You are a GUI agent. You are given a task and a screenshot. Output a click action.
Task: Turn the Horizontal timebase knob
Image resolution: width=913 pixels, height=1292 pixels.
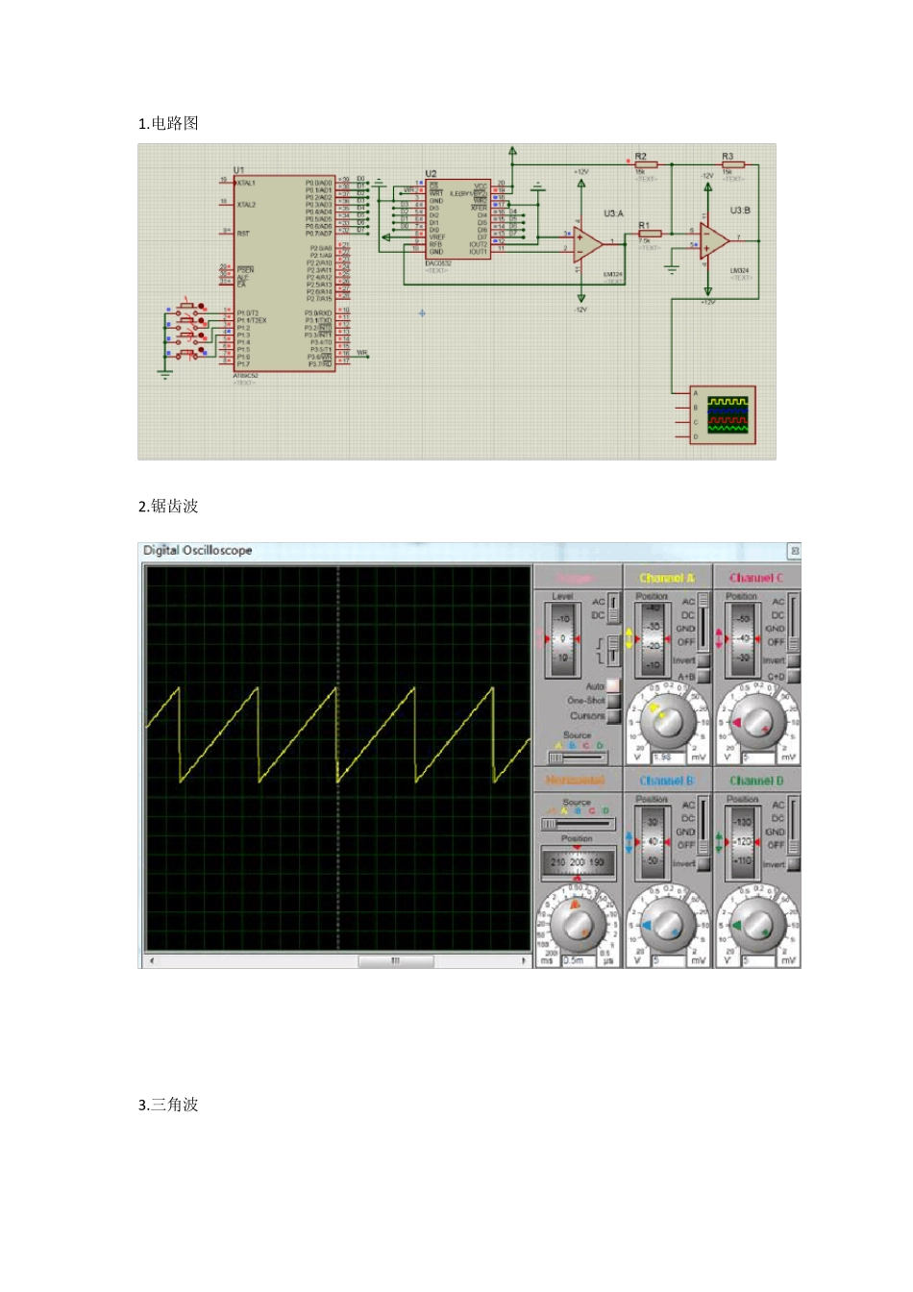pyautogui.click(x=578, y=925)
